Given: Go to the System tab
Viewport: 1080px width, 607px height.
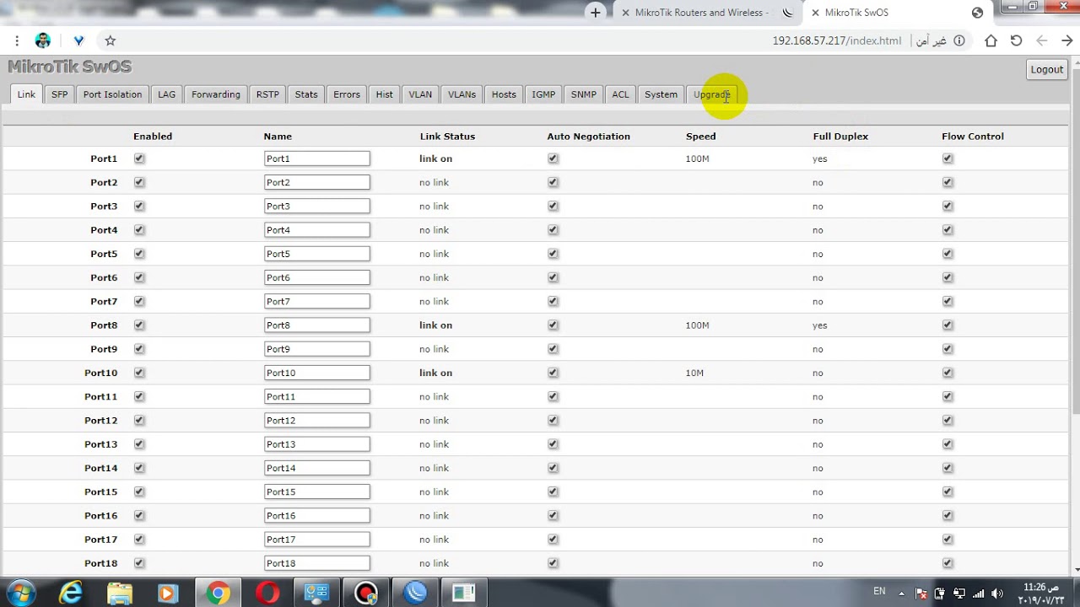Looking at the screenshot, I should point(661,94).
